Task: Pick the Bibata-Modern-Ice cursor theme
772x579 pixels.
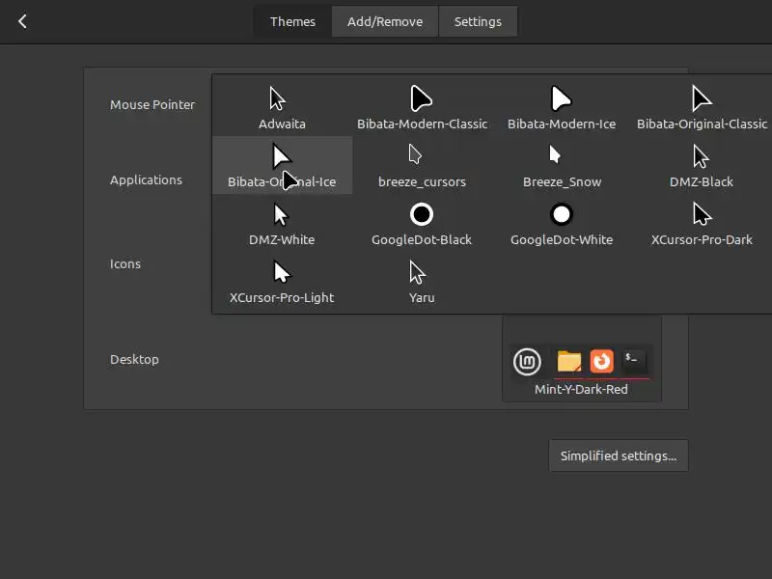Action: (562, 107)
